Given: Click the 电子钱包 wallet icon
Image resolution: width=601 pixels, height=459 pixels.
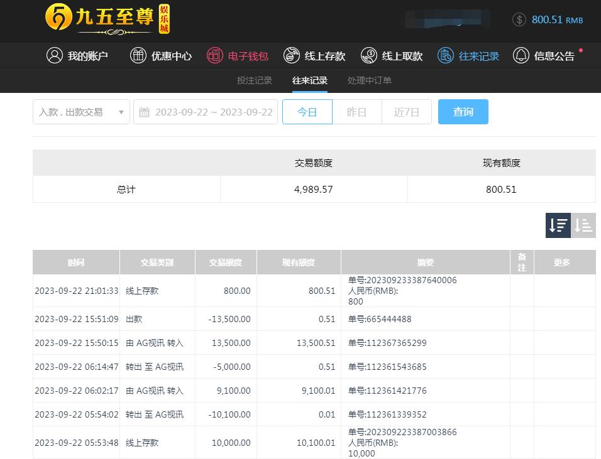Looking at the screenshot, I should coord(215,55).
